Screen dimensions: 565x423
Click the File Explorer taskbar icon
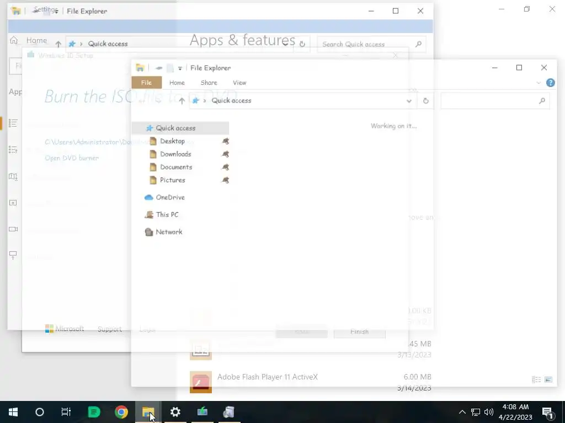coord(148,412)
